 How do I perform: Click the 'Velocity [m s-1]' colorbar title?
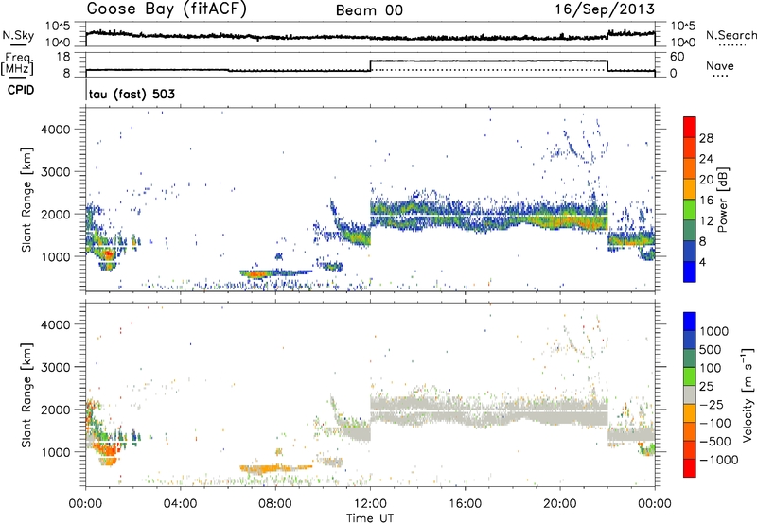pos(748,394)
